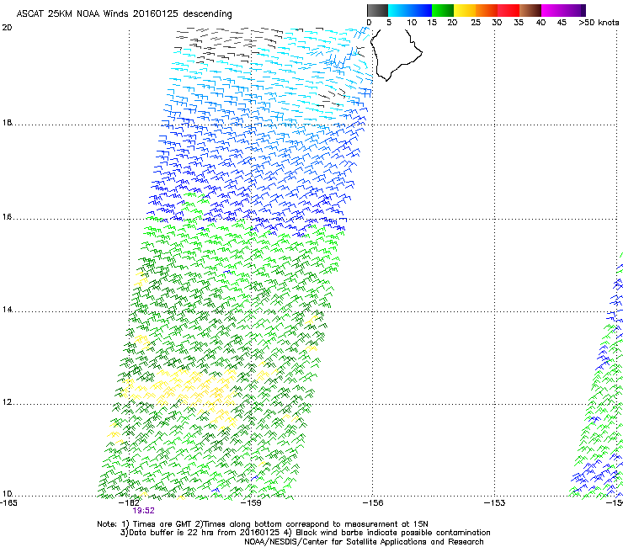Click the red 30-35 knots legend swatch
The width and height of the screenshot is (623, 547).
[x=509, y=10]
